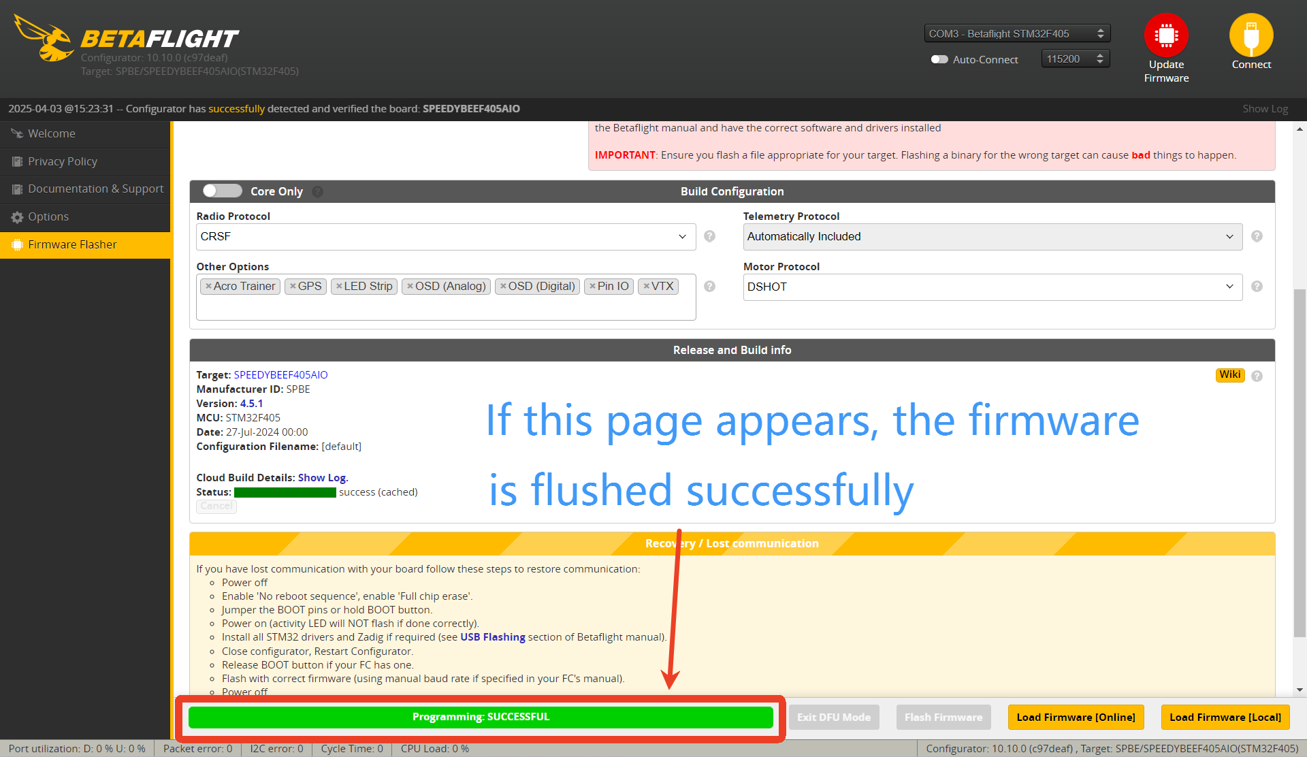Screen dimensions: 1307x757
Task: Click the Options gear icon
Action: pyautogui.click(x=17, y=216)
